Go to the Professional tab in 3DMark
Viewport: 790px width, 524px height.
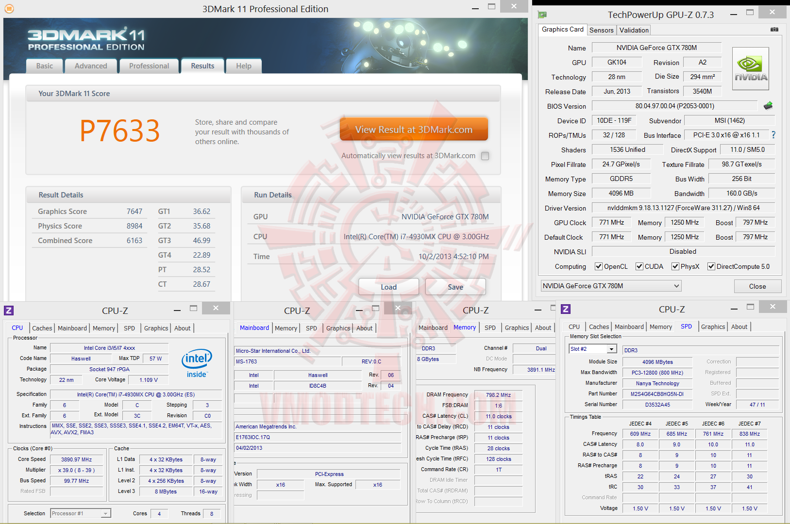[x=149, y=66]
